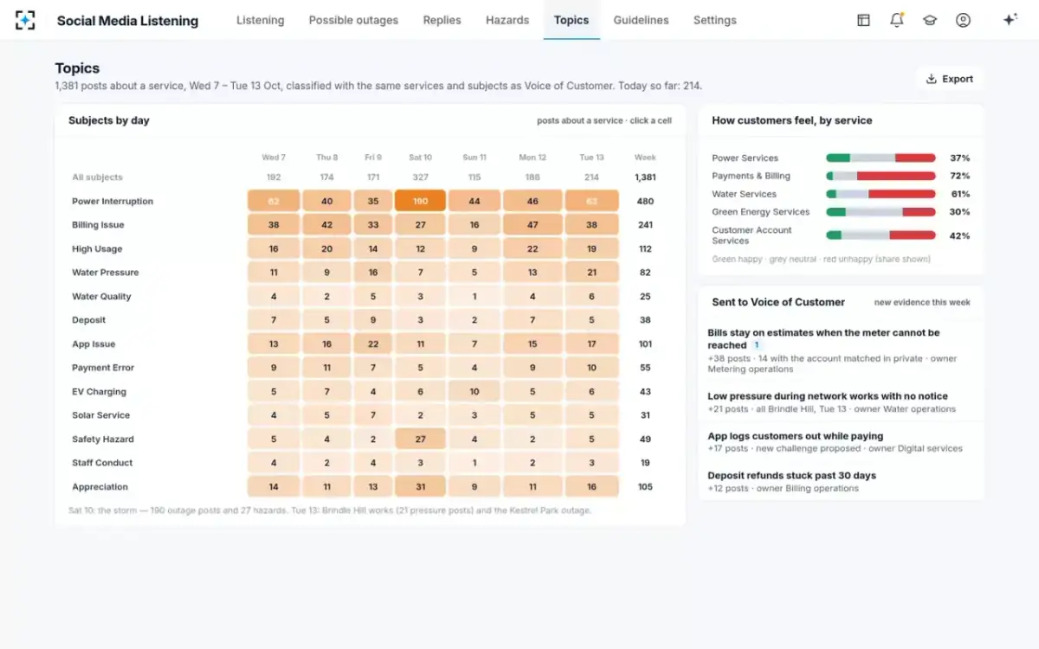Screen dimensions: 1039x649
Task: Switch to the Listening tab
Action: [260, 20]
